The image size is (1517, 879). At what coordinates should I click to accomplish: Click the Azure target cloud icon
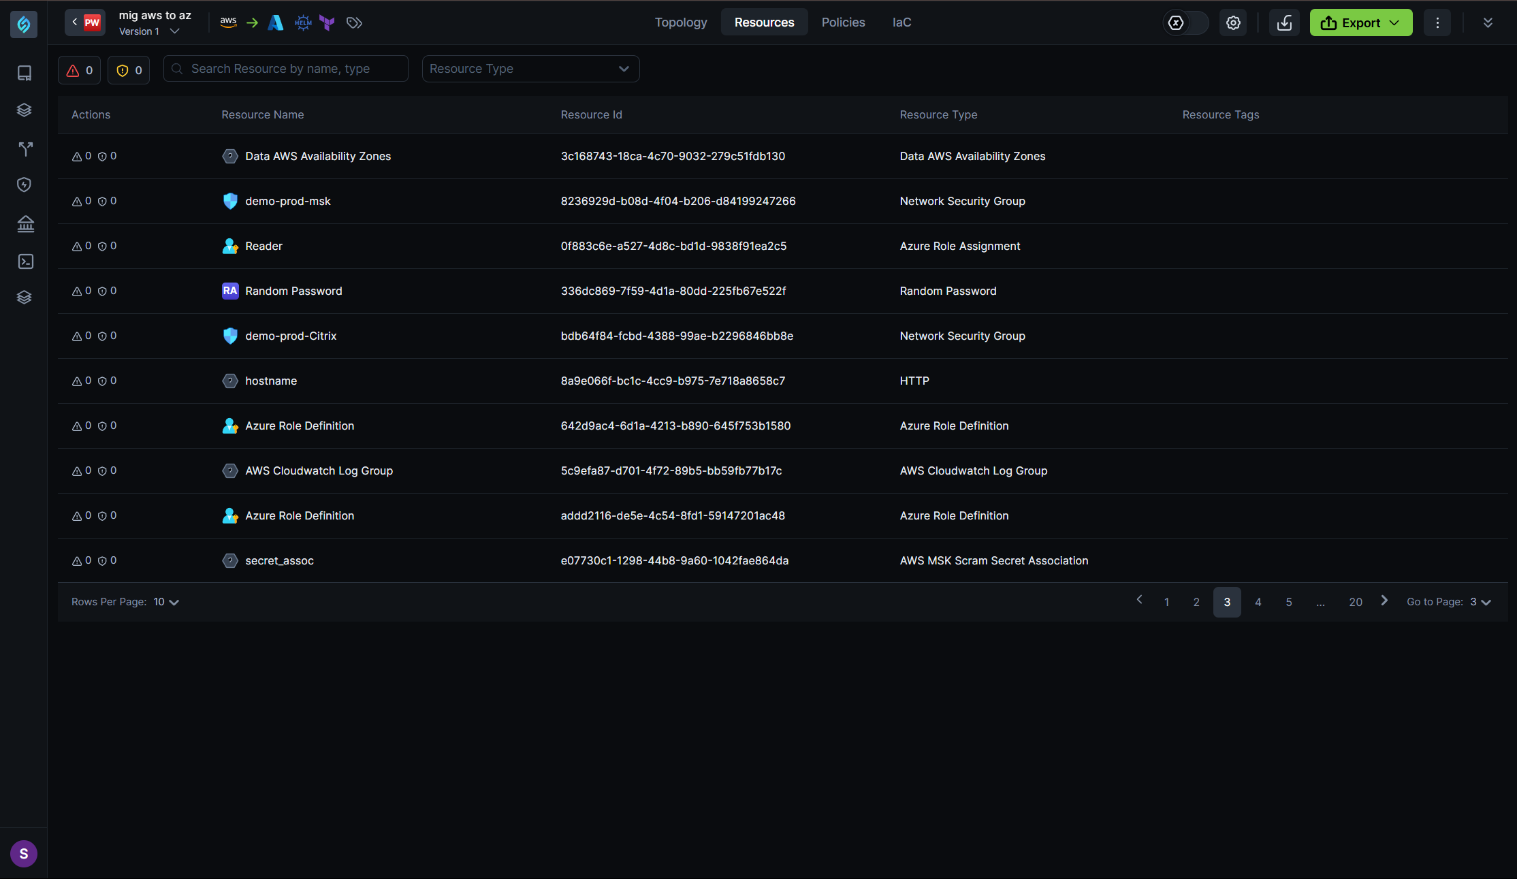[x=276, y=22]
